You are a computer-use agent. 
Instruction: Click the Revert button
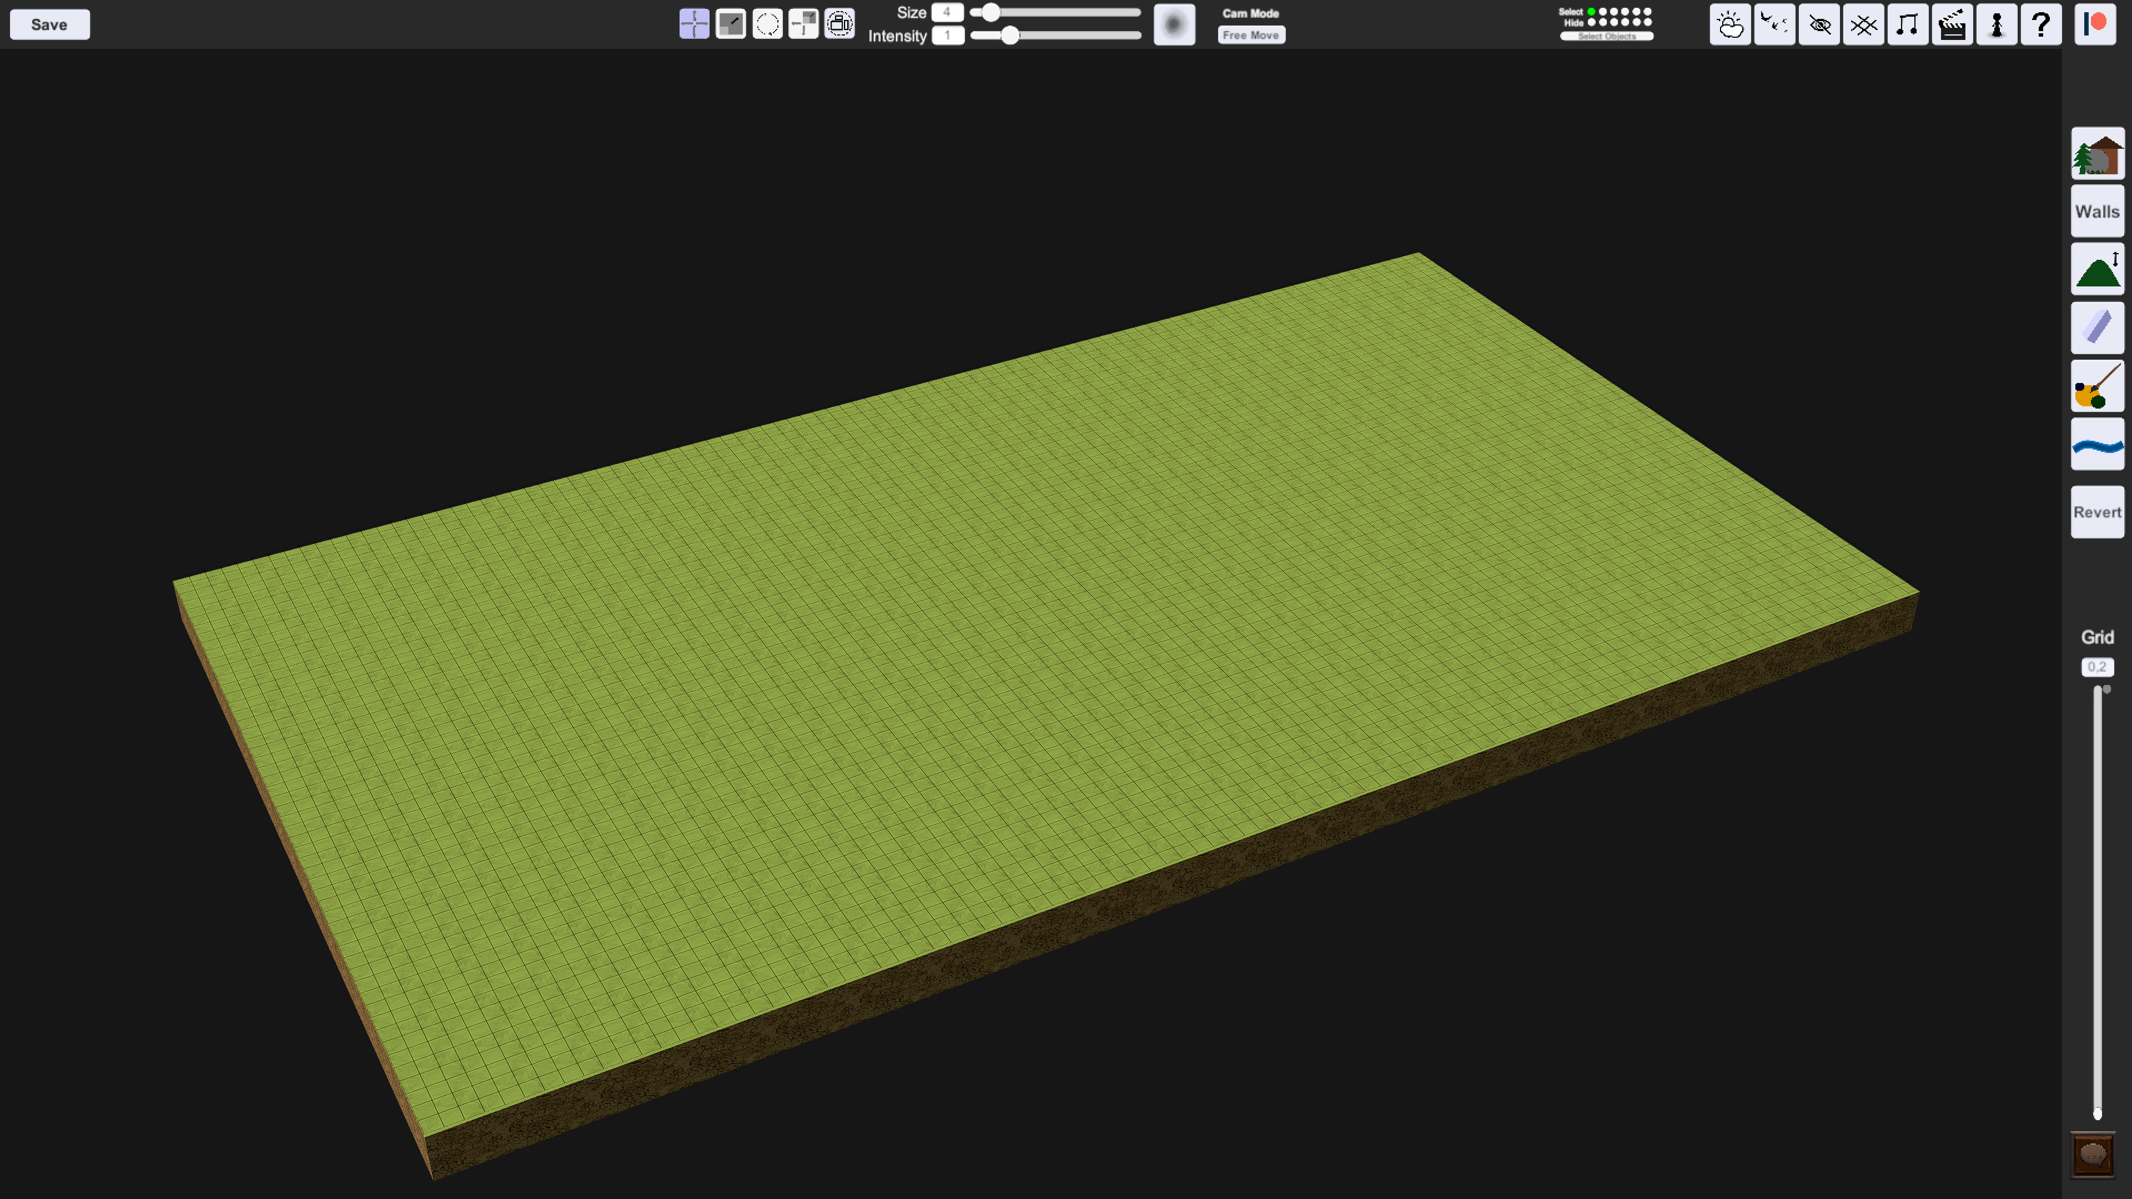pos(2096,511)
